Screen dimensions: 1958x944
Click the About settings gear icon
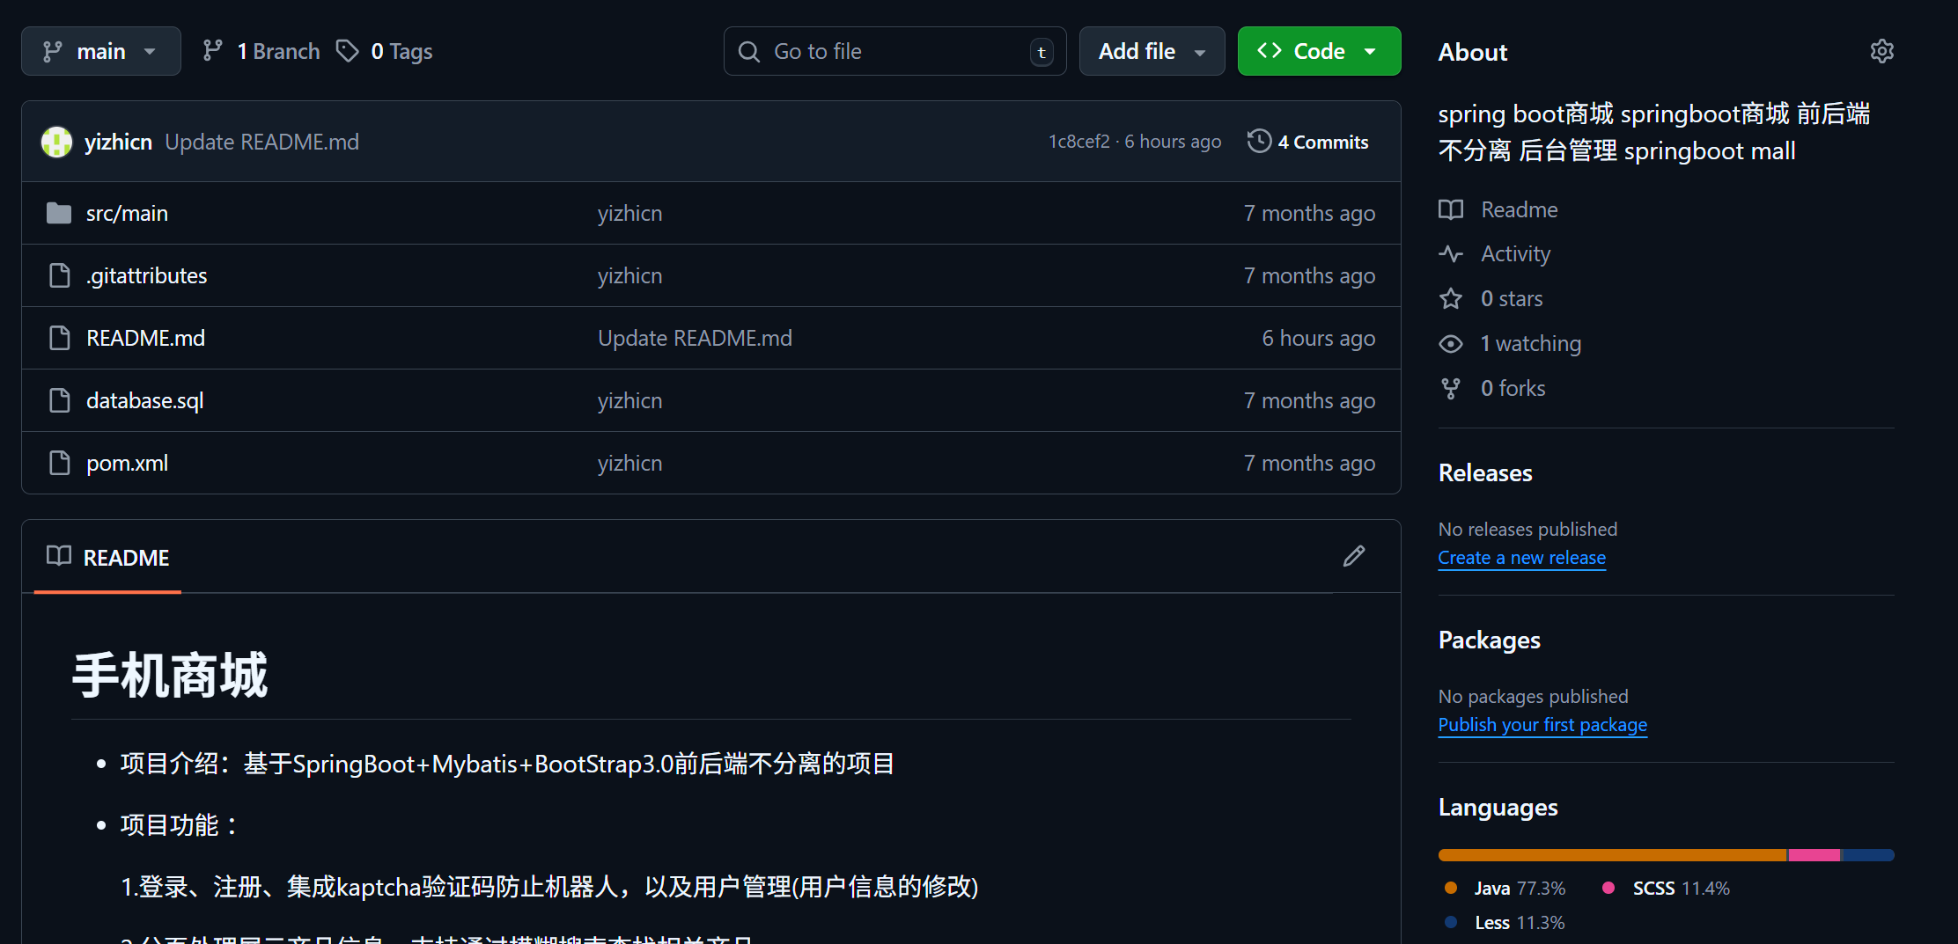1881,52
